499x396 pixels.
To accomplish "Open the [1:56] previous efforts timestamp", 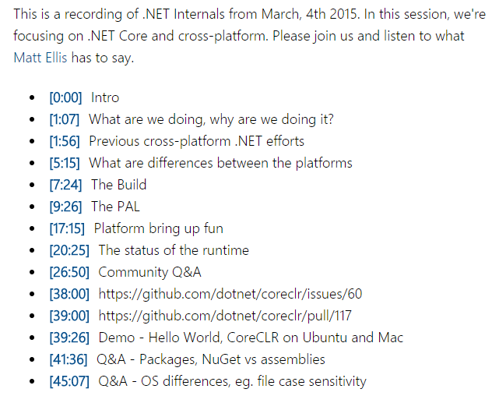I will (65, 141).
